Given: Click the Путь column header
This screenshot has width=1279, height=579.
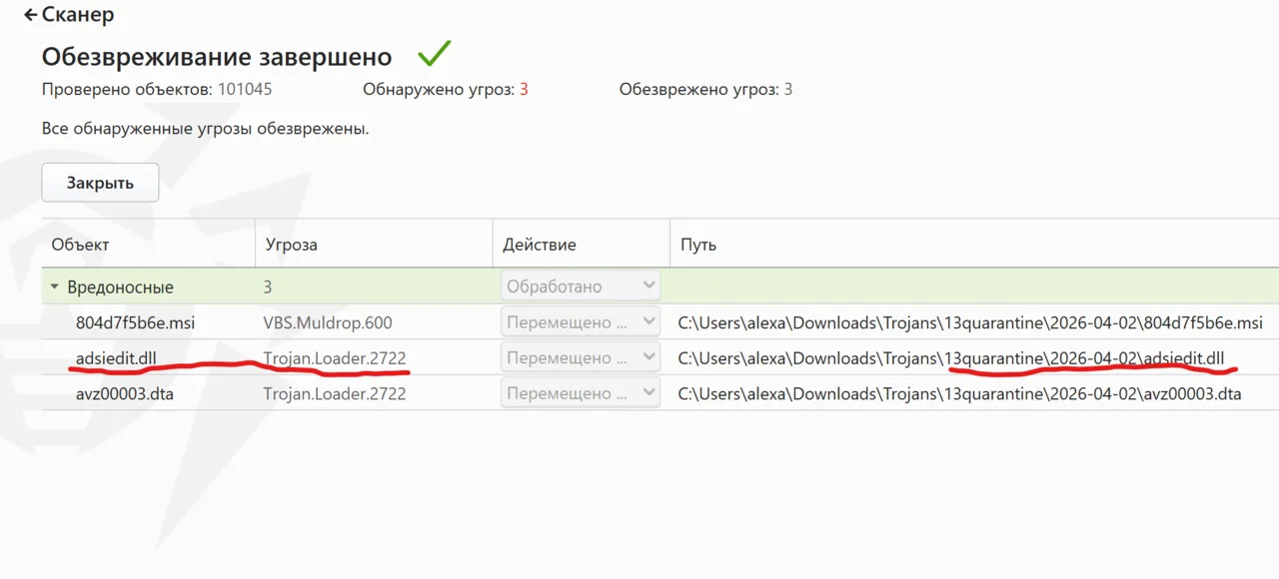Looking at the screenshot, I should pyautogui.click(x=698, y=245).
